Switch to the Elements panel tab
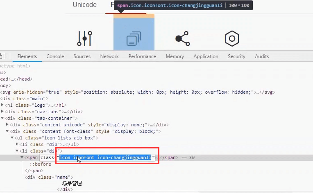This screenshot has width=313, height=193. [27, 56]
